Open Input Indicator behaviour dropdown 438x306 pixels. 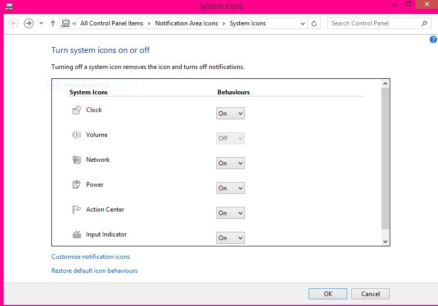230,238
